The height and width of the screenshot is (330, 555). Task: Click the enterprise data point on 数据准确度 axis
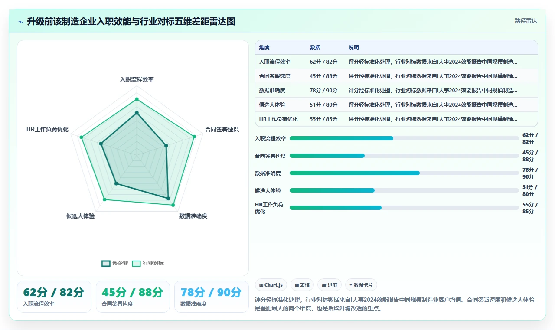pos(169,198)
